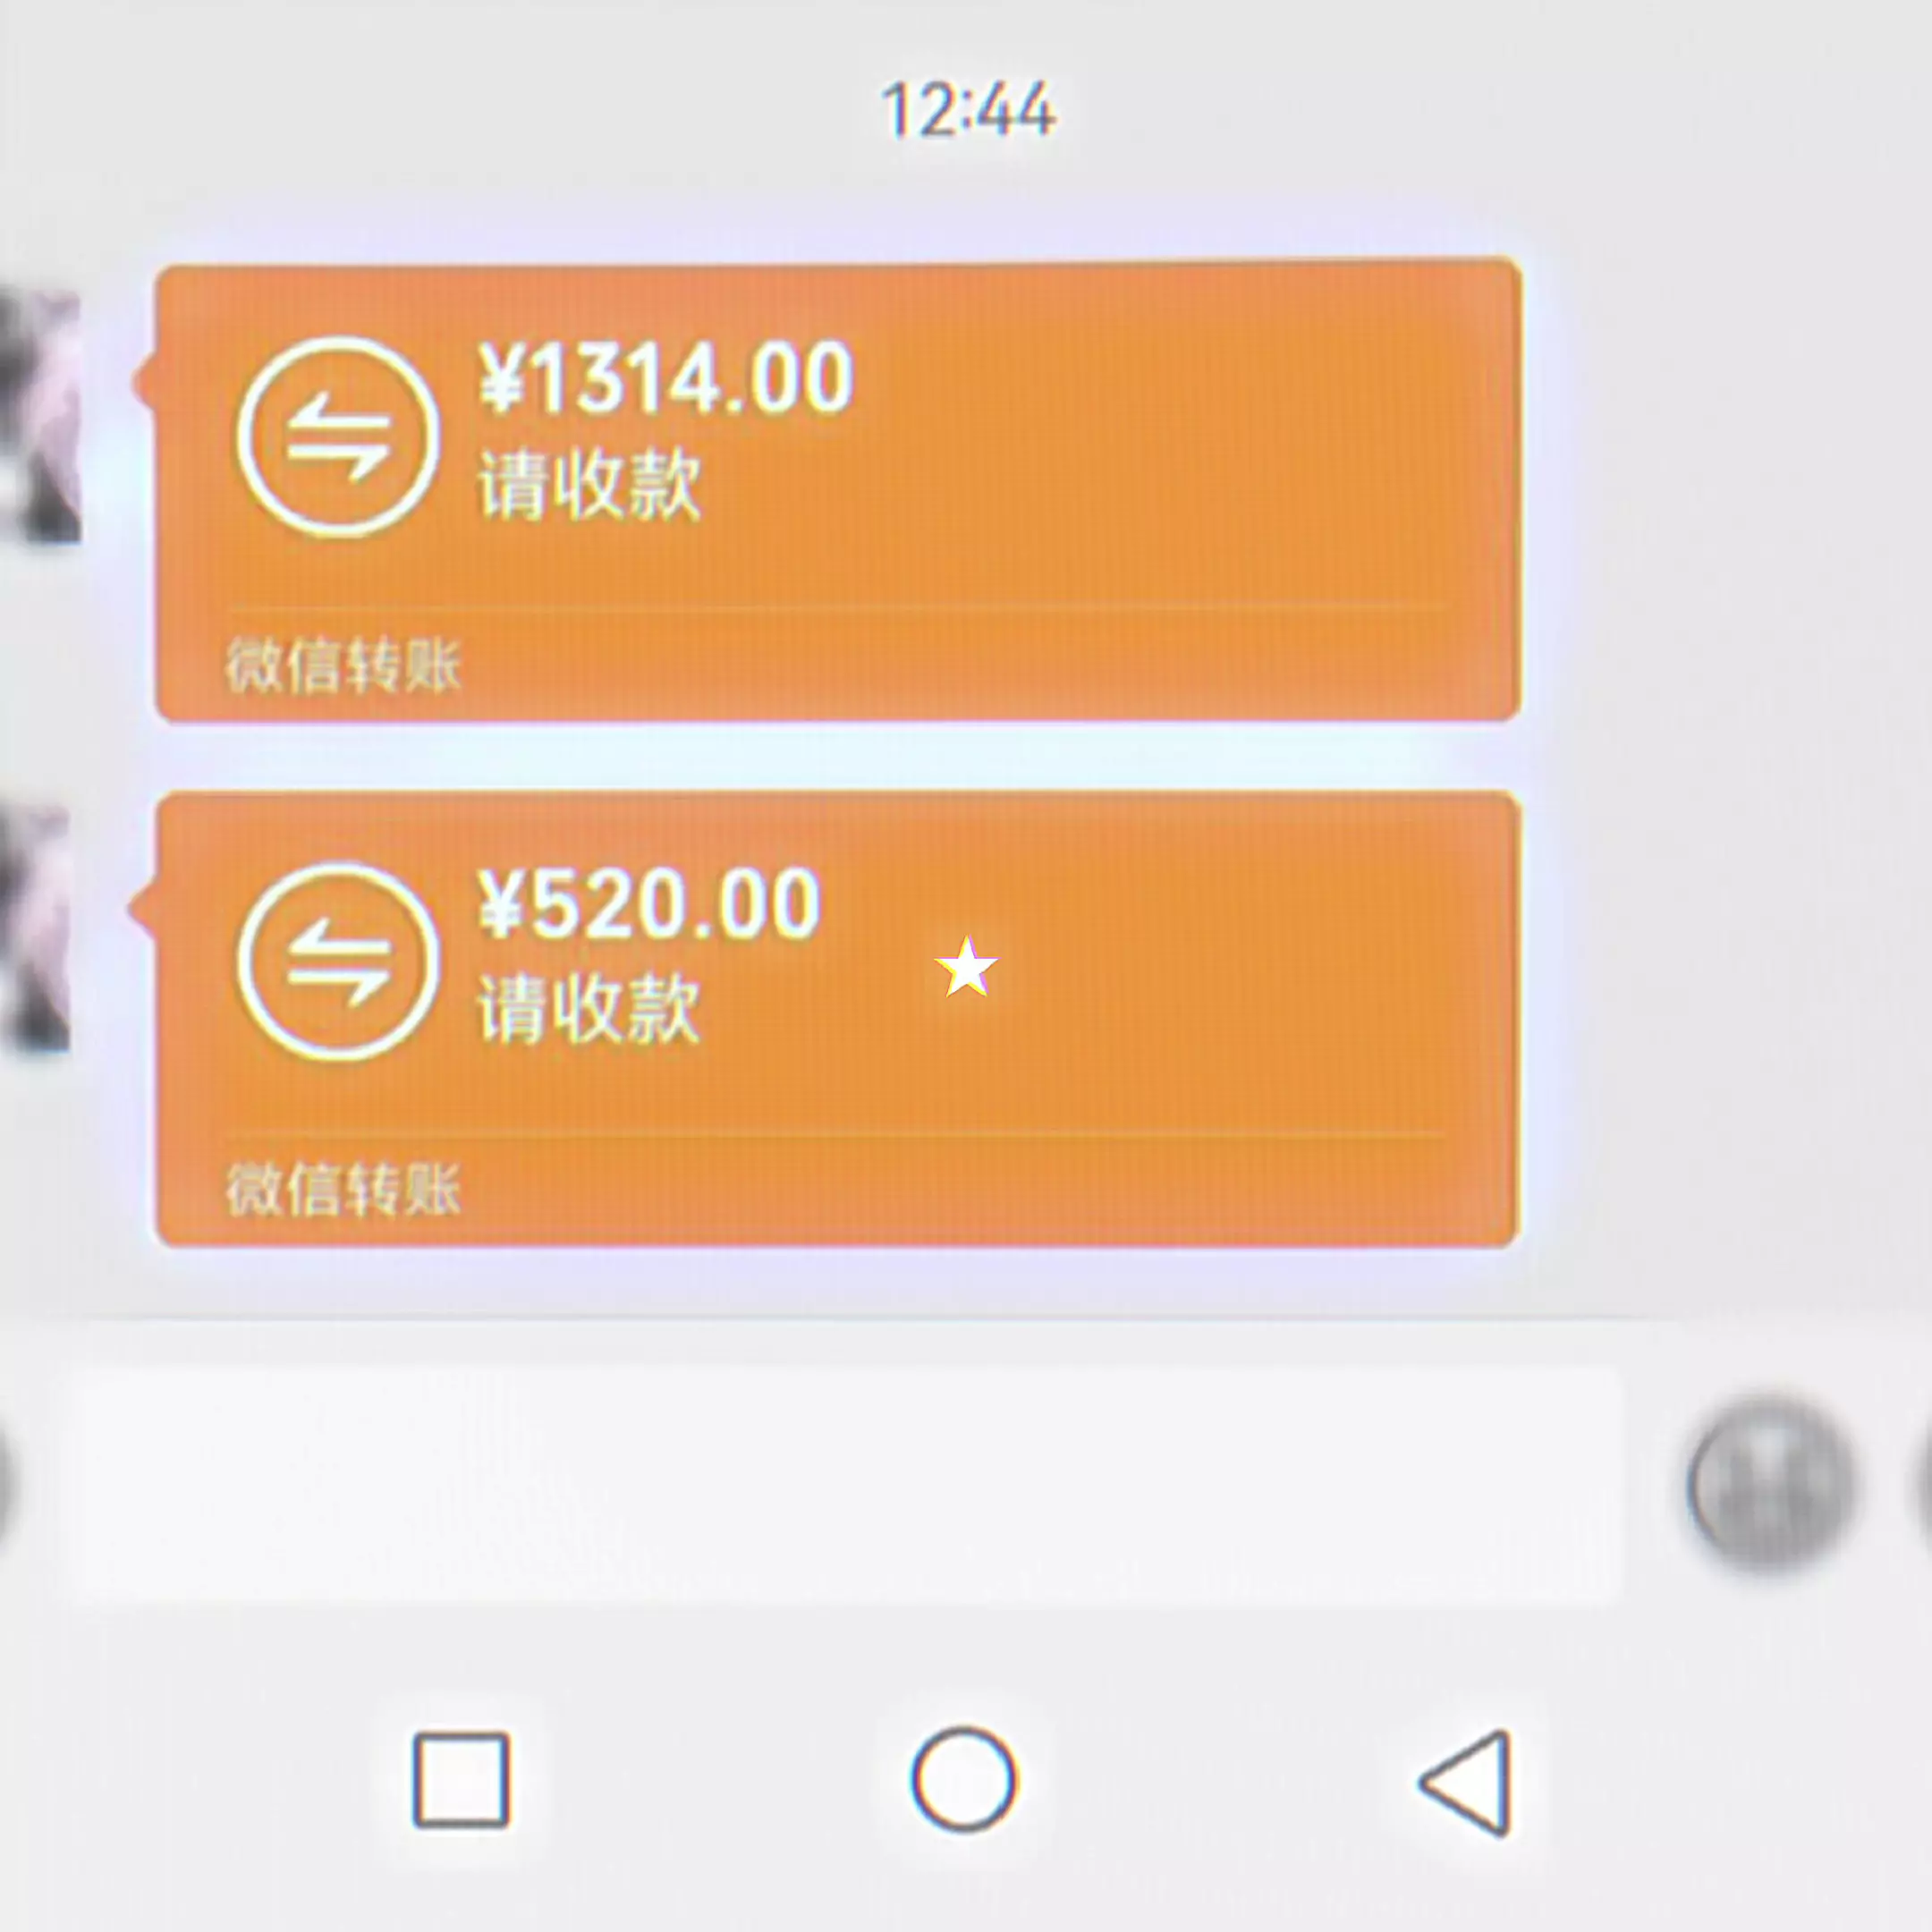Tap the white star on second bubble

click(x=966, y=967)
